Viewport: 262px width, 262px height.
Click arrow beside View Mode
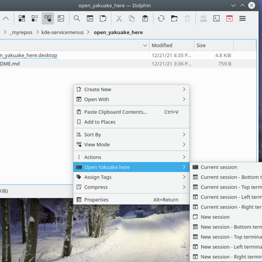pyautogui.click(x=184, y=145)
